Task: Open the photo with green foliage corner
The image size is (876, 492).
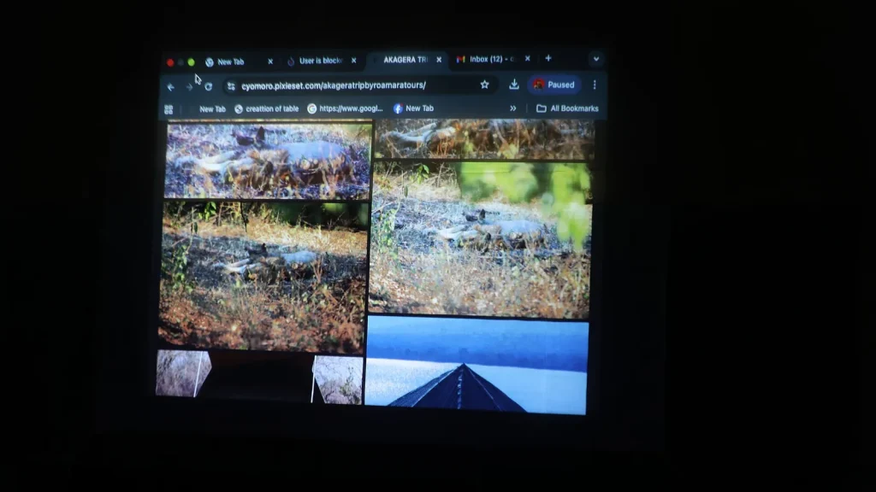Action: coord(481,239)
